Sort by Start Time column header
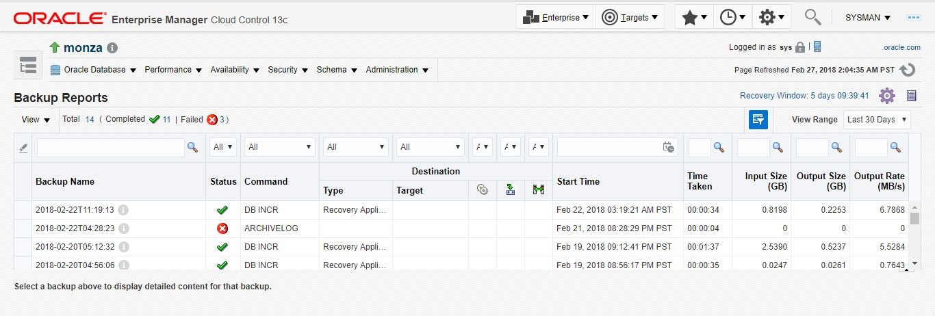The height and width of the screenshot is (316, 935). pos(578,182)
